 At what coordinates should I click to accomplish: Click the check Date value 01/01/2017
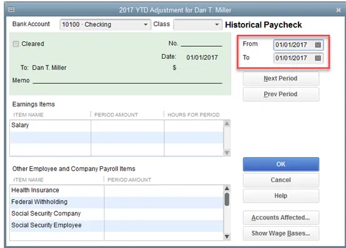click(202, 57)
